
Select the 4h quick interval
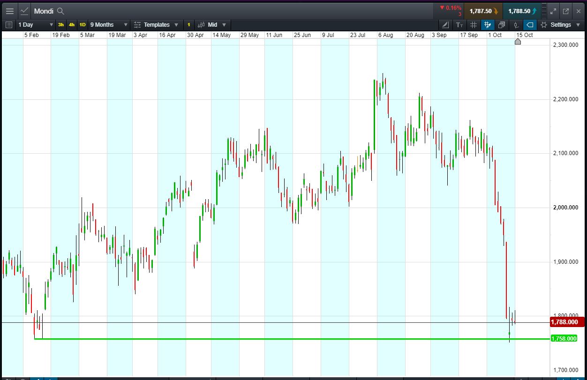[x=72, y=25]
